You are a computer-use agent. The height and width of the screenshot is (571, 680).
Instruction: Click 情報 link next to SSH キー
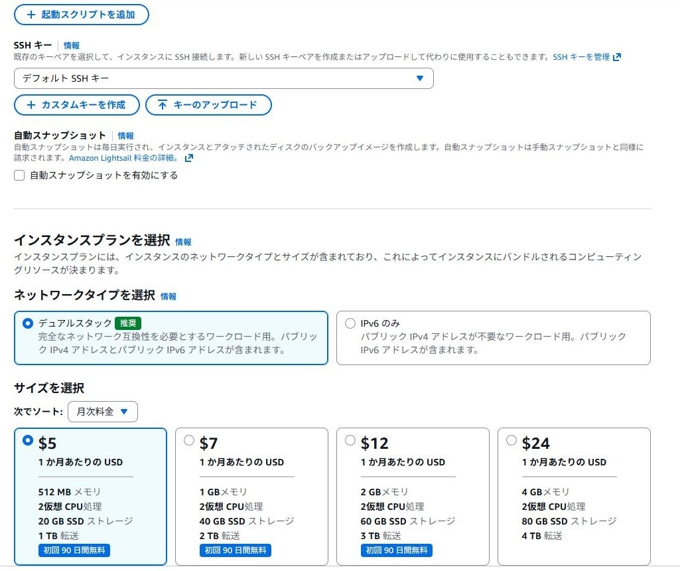72,45
